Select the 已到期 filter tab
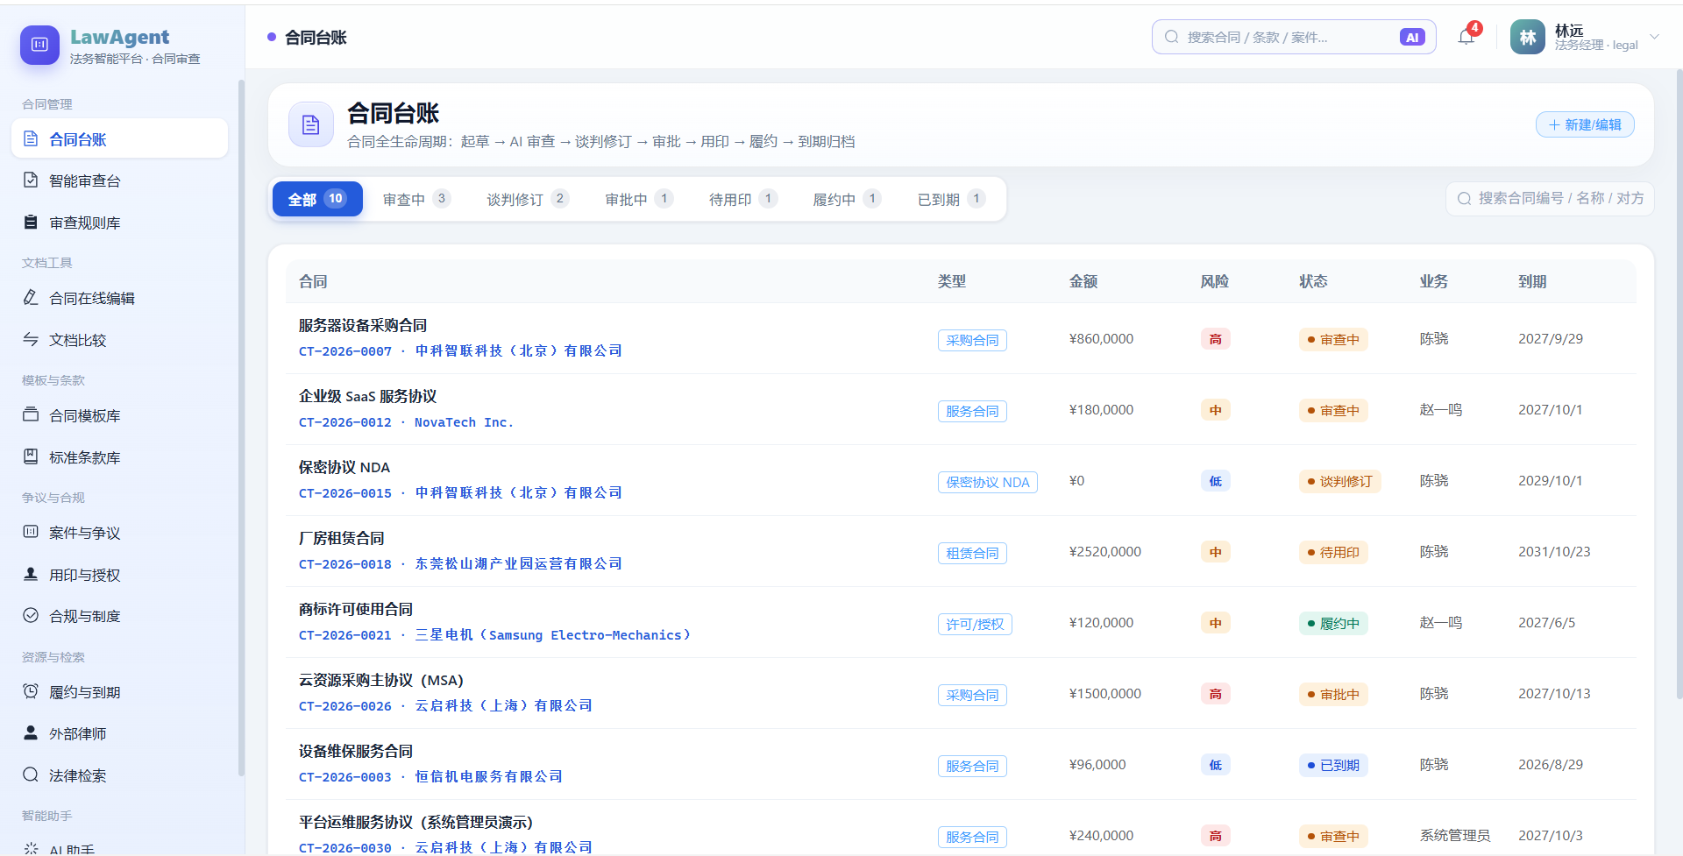 pyautogui.click(x=951, y=199)
